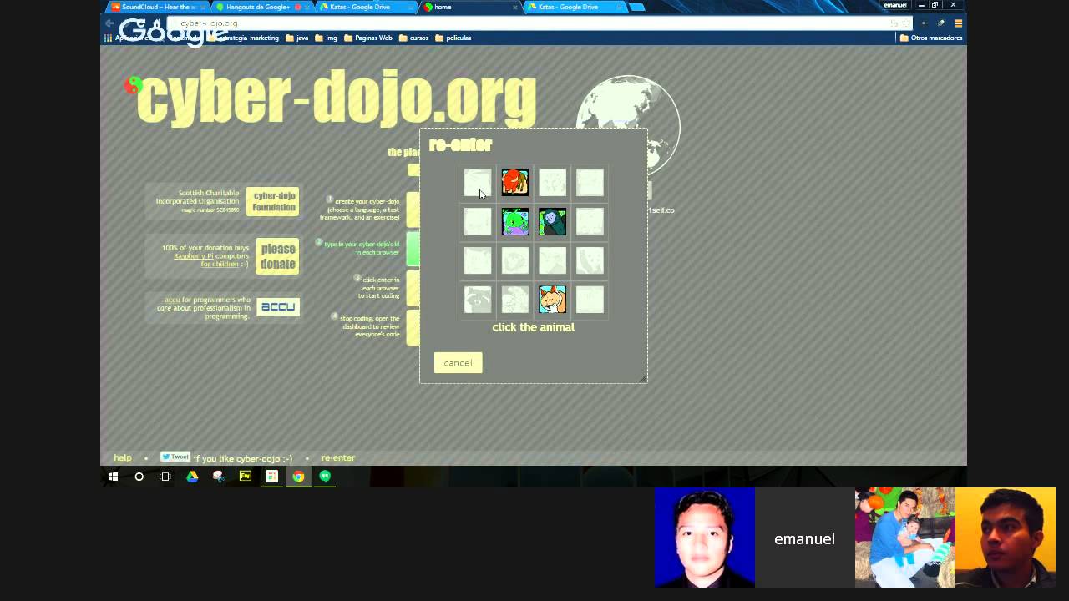Screen dimensions: 1069x601
Task: Switch to the SoundCloud tab
Action: [x=158, y=7]
